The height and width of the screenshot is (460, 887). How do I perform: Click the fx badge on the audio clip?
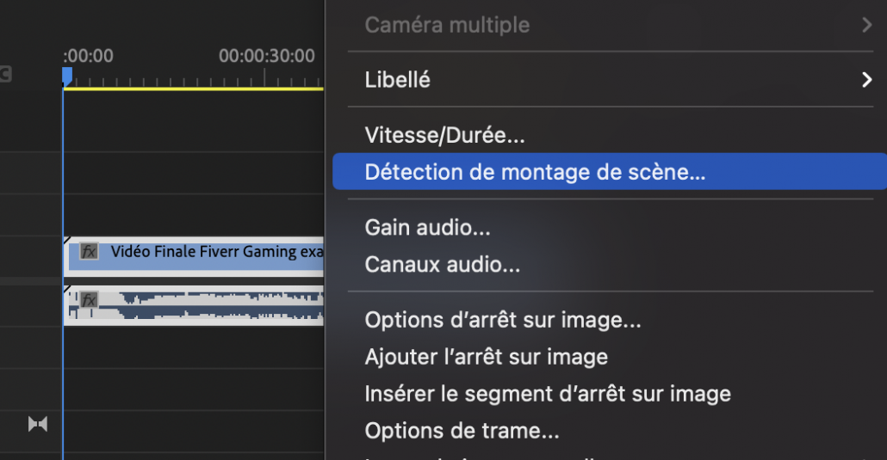89,300
